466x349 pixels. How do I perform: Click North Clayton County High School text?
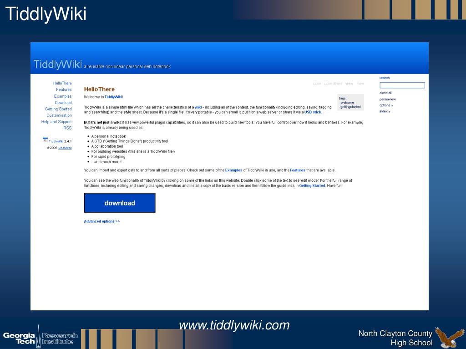[395, 338]
